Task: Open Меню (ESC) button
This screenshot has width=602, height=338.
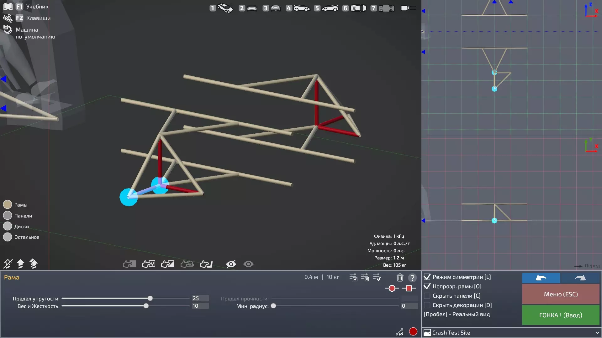Action: click(x=561, y=294)
